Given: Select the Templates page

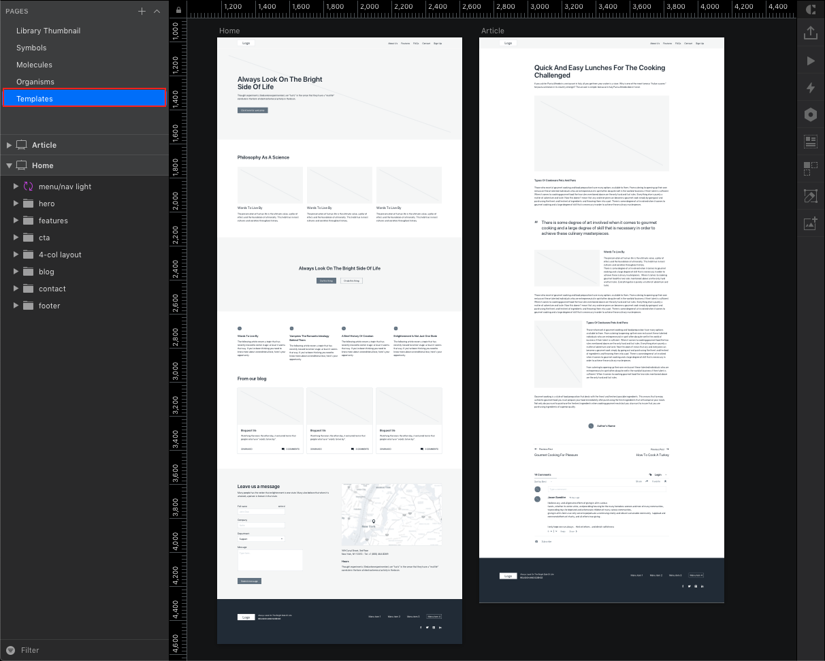Looking at the screenshot, I should pos(84,99).
